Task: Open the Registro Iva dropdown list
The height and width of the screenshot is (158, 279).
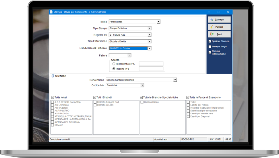Action: (150, 35)
